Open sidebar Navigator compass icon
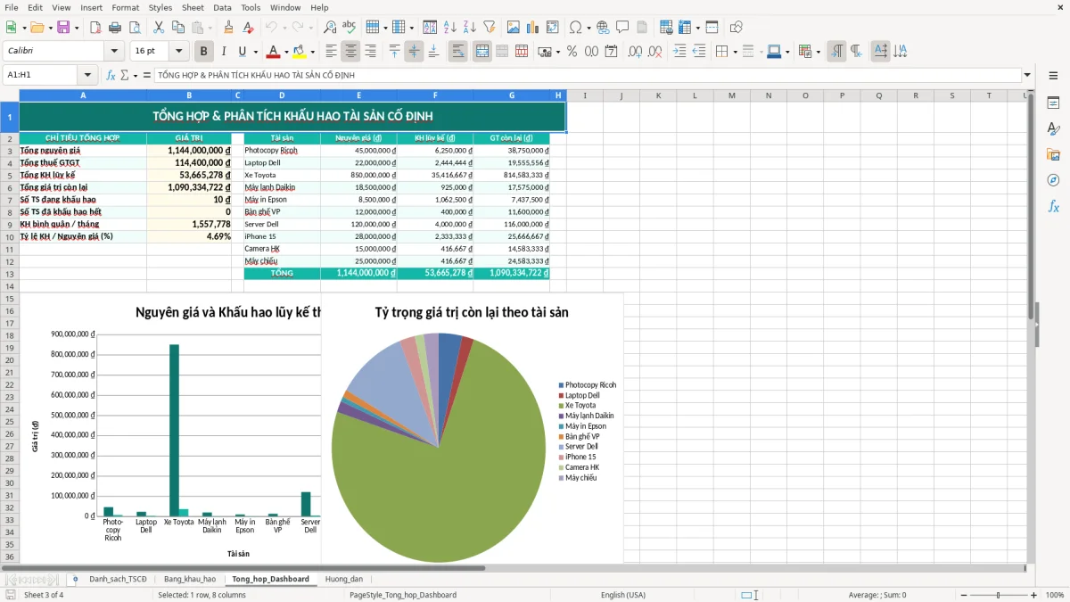Viewport: 1070px width, 602px height. click(x=1053, y=181)
